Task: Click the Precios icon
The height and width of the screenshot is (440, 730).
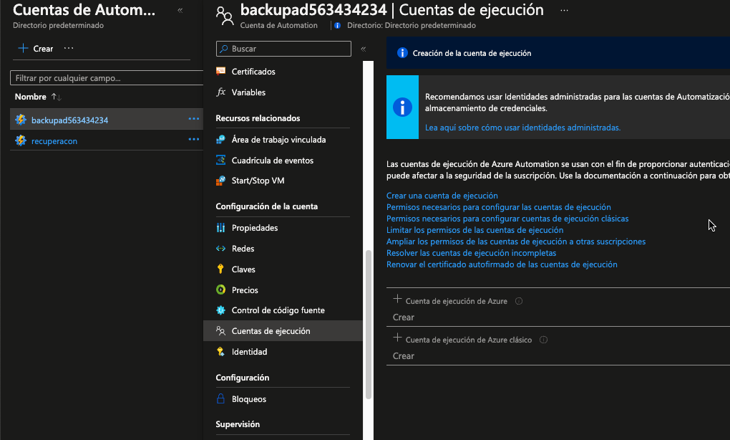Action: click(x=221, y=290)
